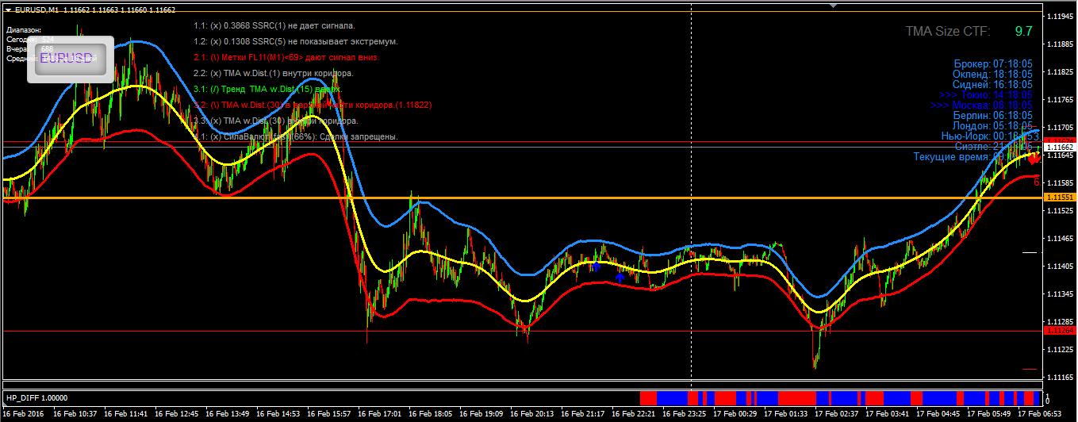Select the gray chart shift triangle at top
This screenshot has height=422, width=1078.
pos(833,6)
